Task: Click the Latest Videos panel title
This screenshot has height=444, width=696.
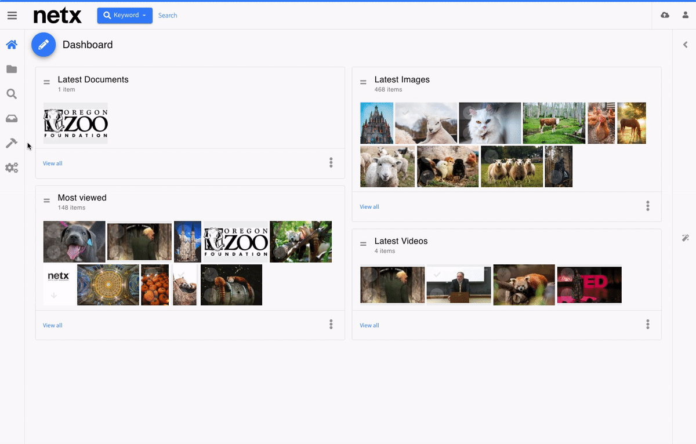Action: click(x=401, y=241)
